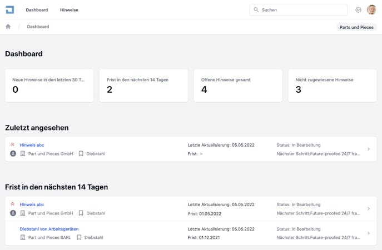The height and width of the screenshot is (250, 382).
Task: Select the Offene Hinweise gesamt card
Action: click(x=238, y=86)
